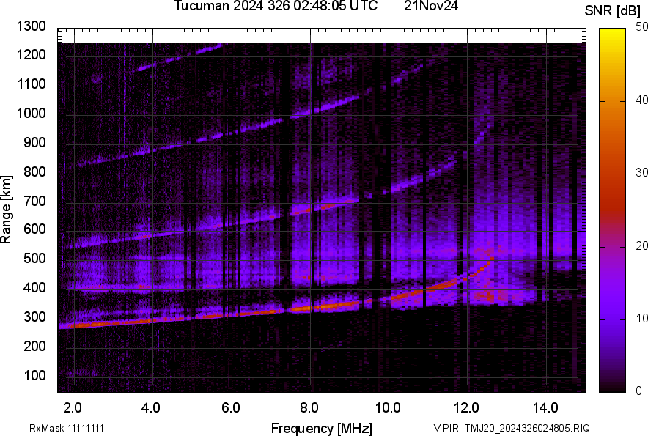Click the date label '21Nov24'
This screenshot has width=648, height=436.
pyautogui.click(x=431, y=6)
